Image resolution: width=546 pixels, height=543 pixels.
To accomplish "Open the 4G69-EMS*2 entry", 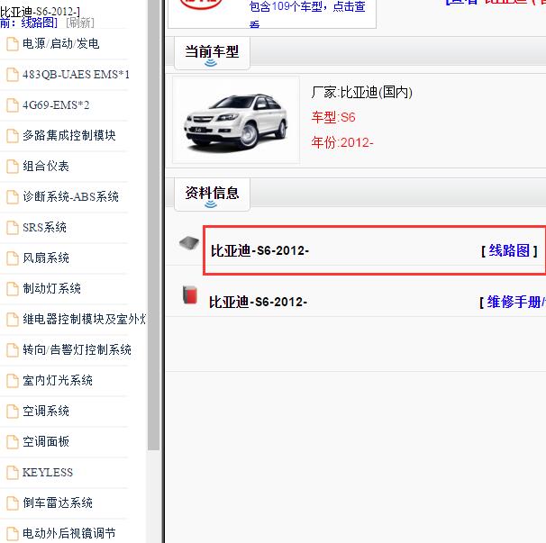I will point(56,104).
